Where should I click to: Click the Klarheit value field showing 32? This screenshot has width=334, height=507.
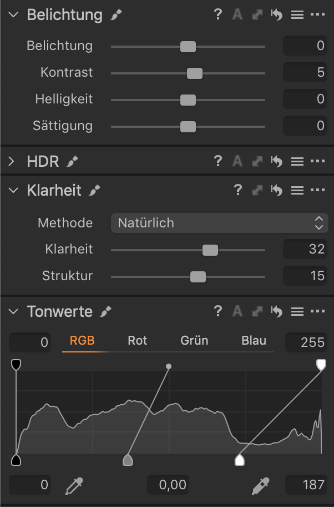click(305, 249)
